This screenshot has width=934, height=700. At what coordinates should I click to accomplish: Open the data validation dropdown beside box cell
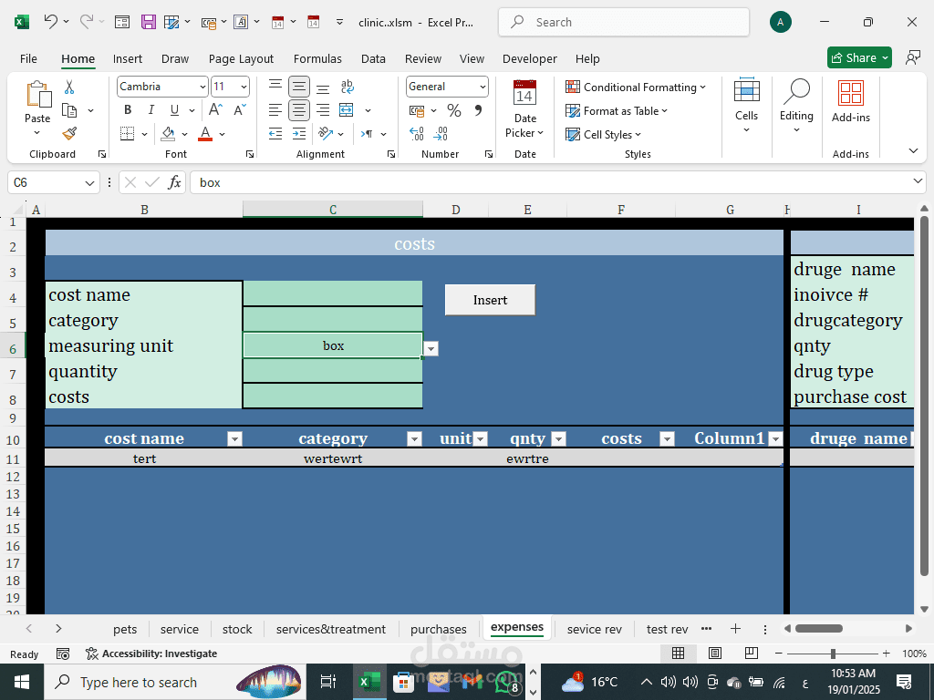[x=431, y=349]
